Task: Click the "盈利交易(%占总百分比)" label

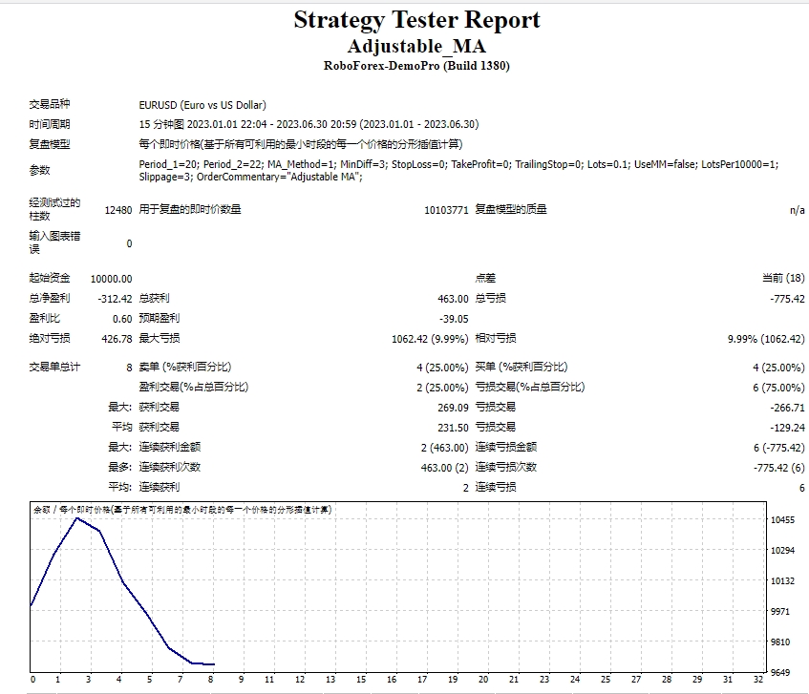Action: 194,388
